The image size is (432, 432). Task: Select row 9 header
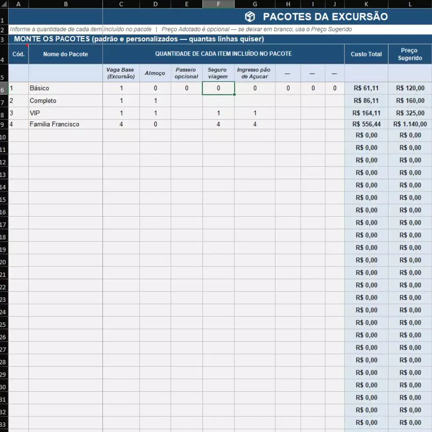[4, 124]
